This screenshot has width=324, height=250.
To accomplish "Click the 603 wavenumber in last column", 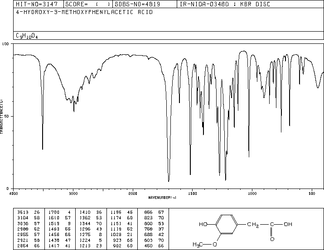I will (148, 241).
